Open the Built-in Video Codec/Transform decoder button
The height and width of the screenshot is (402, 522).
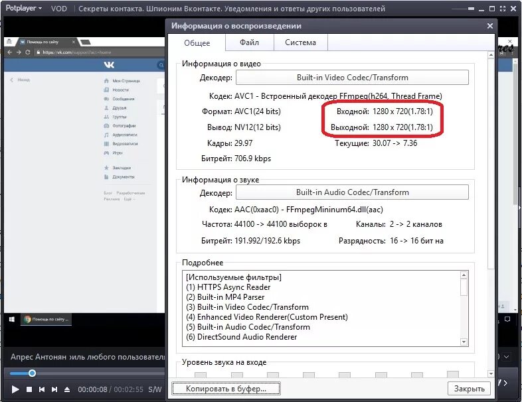[352, 78]
